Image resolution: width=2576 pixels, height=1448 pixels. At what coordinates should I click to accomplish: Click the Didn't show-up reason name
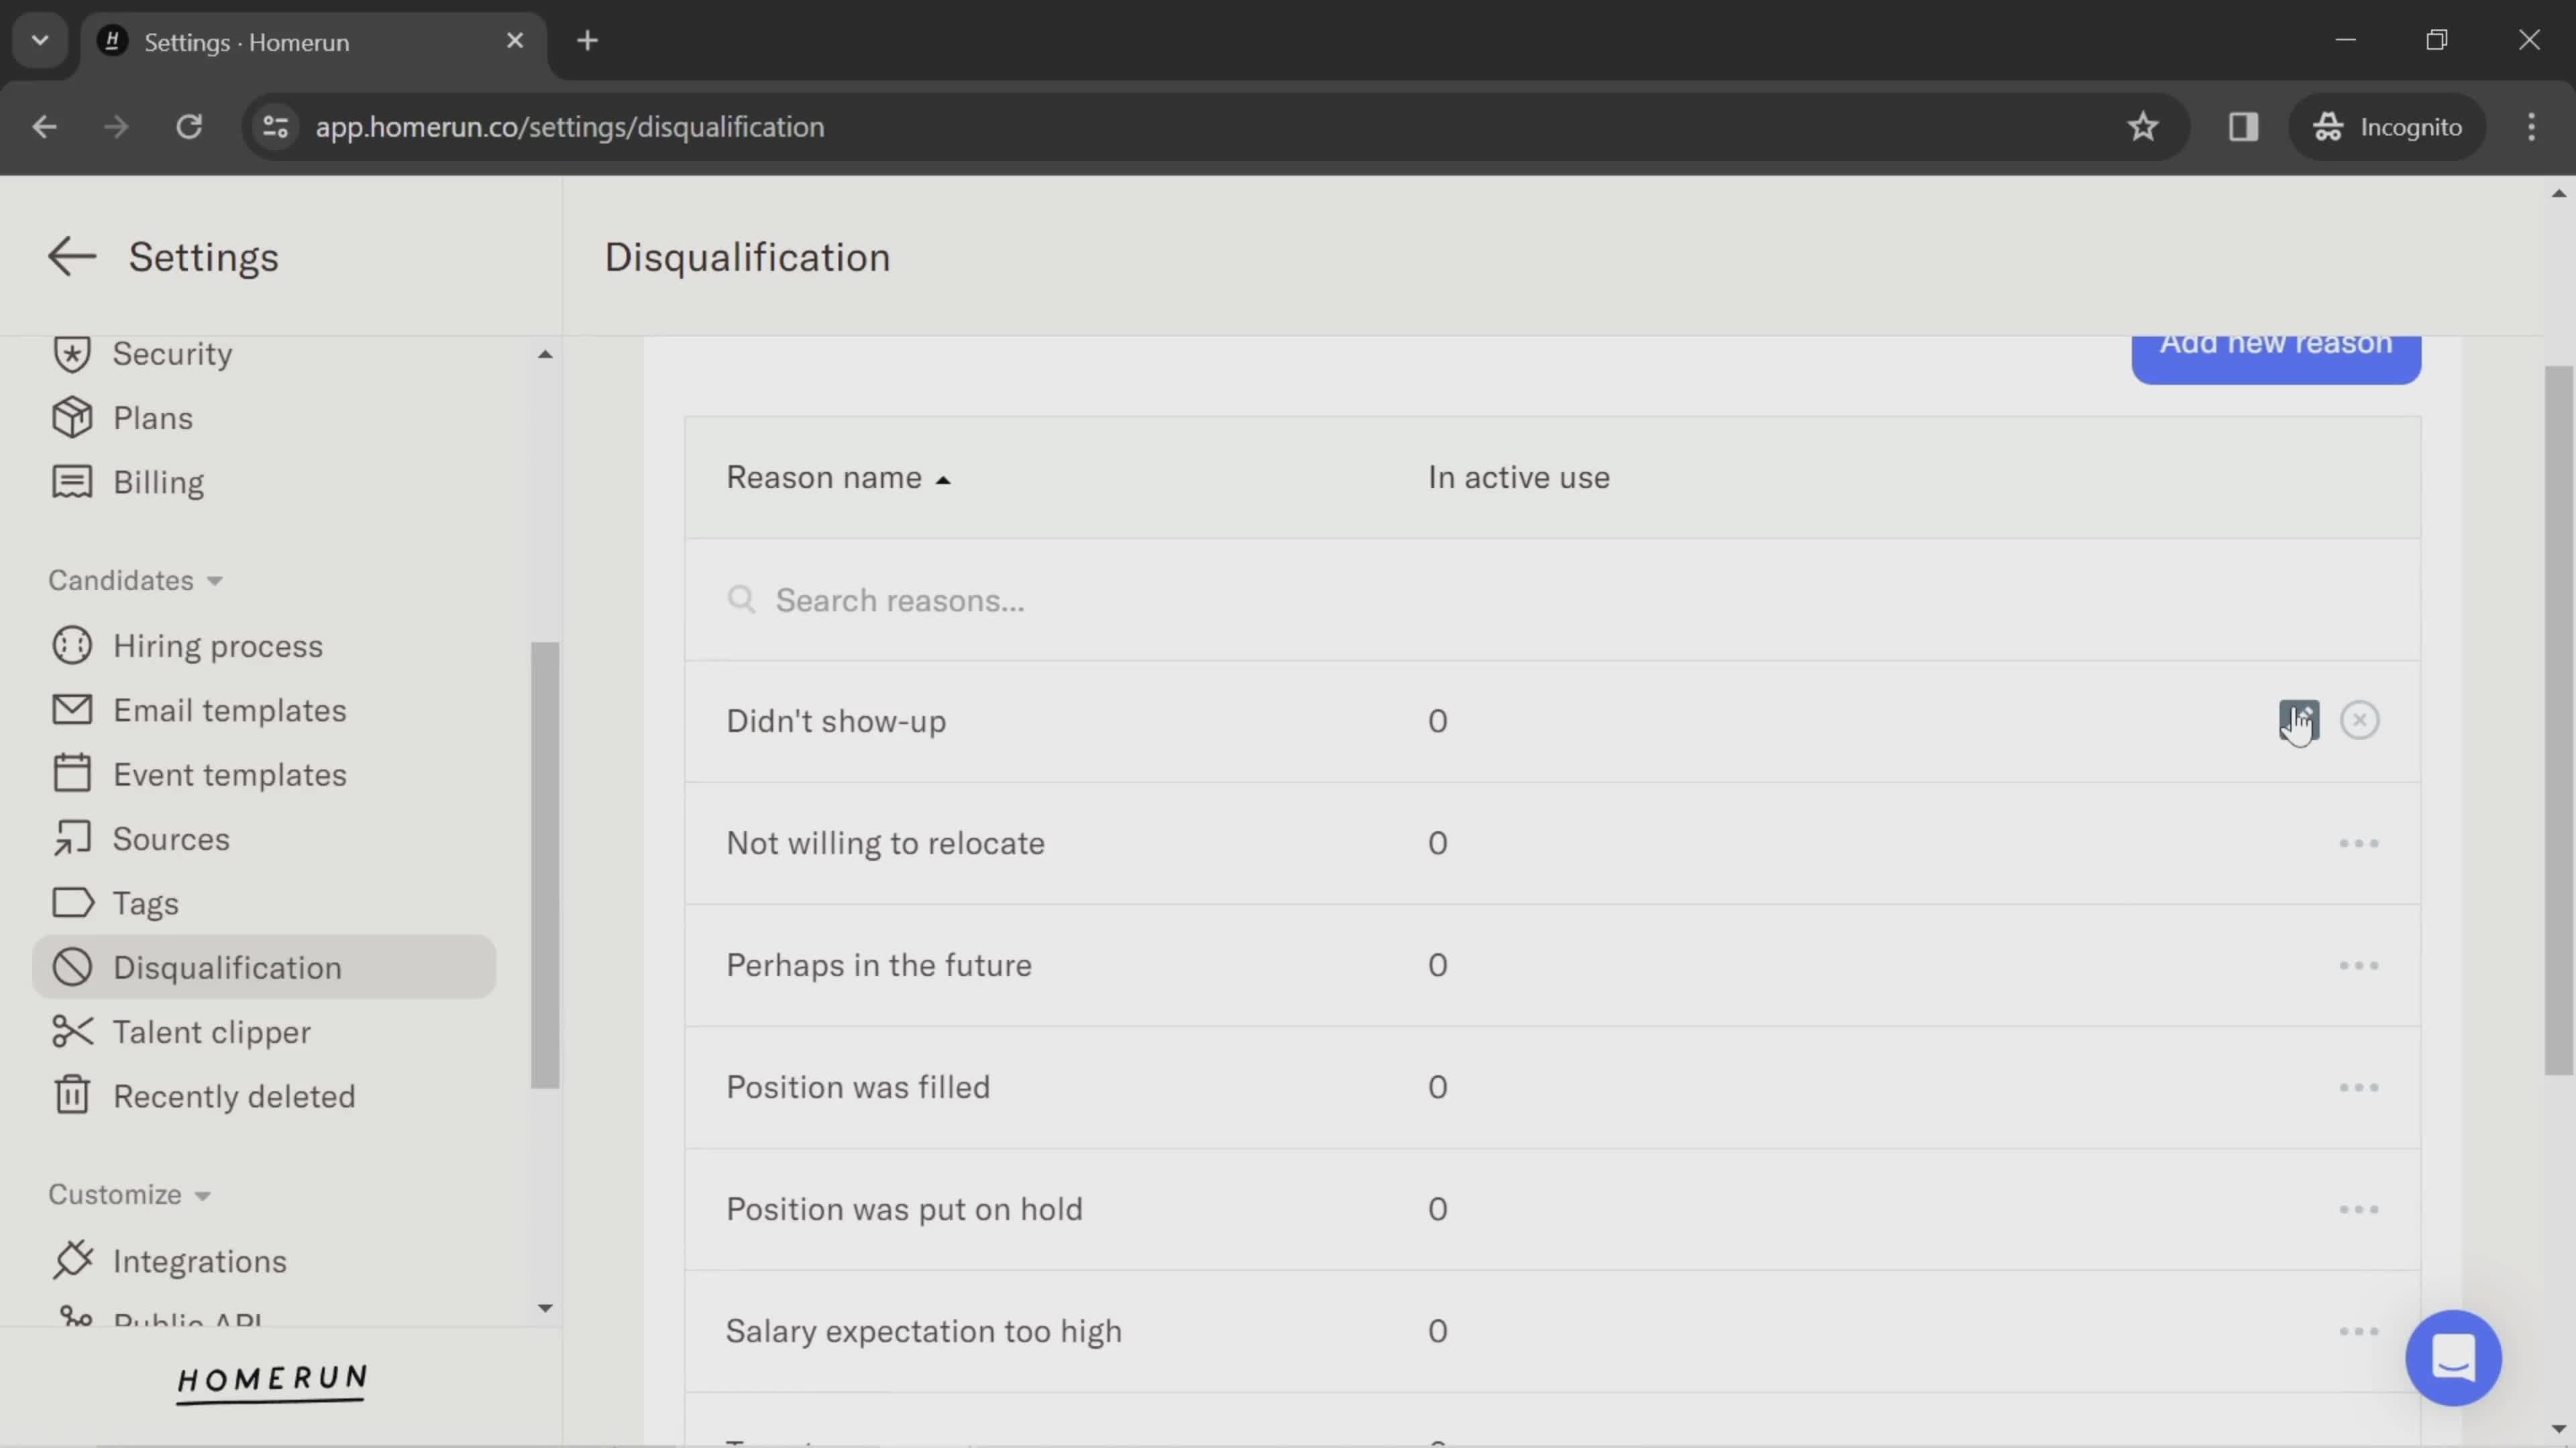[836, 721]
